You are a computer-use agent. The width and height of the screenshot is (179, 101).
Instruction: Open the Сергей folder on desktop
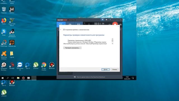point(12,54)
